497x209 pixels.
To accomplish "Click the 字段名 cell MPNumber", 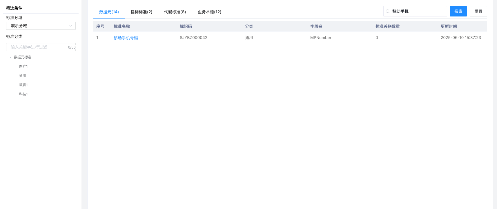I will pyautogui.click(x=321, y=38).
